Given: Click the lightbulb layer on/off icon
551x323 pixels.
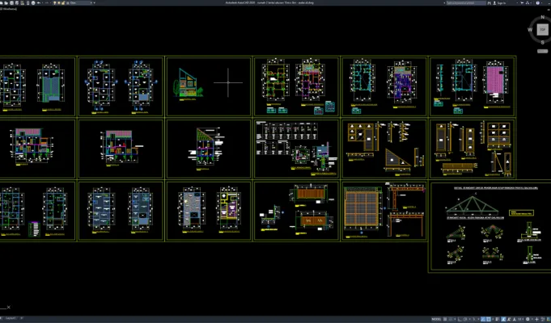Looking at the screenshot, I should [55, 2].
